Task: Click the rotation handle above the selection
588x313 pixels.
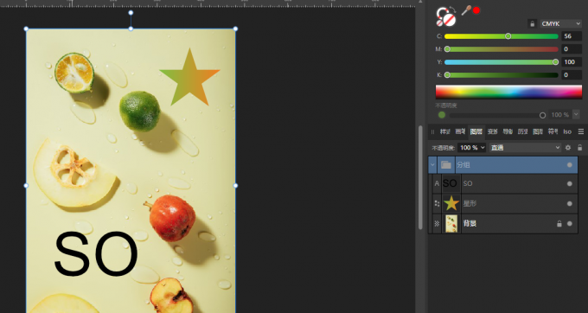Action: point(131,13)
